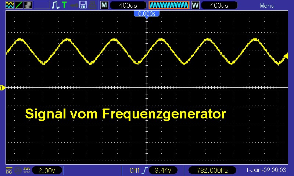Click the 2.00V vertical scale readout
Viewport: 294px width, 176px height.
point(47,170)
